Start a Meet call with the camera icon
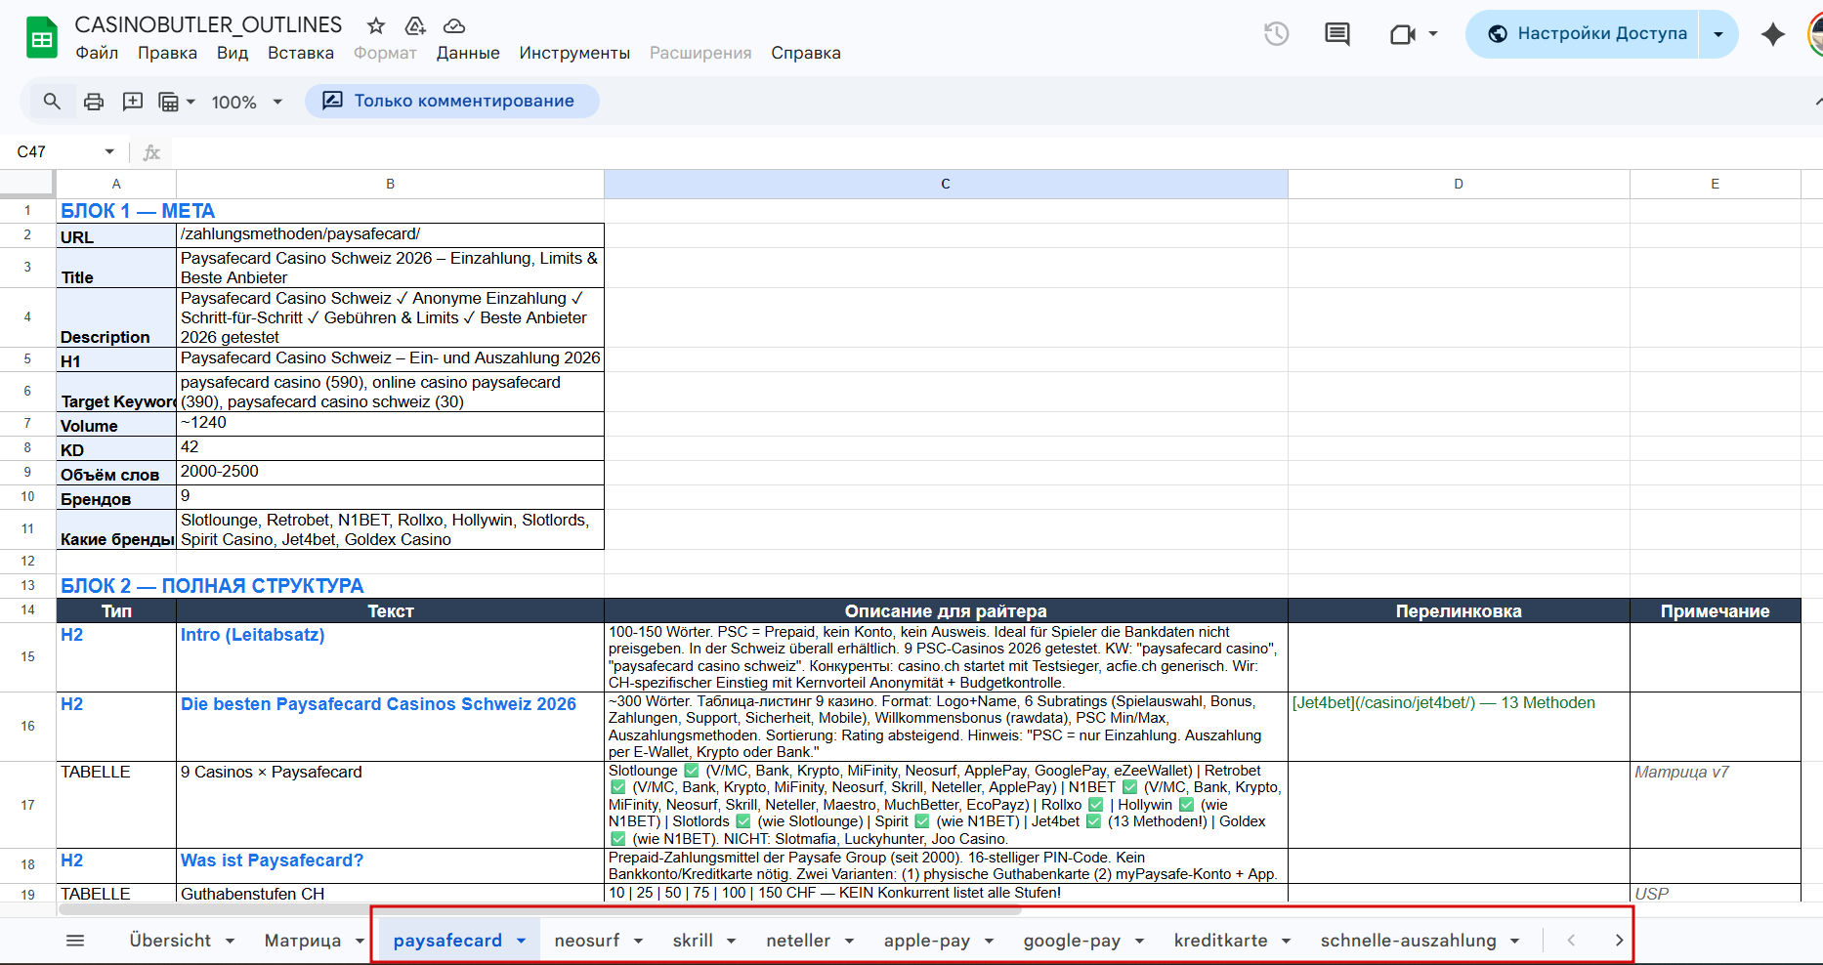The image size is (1823, 965). tap(1402, 35)
